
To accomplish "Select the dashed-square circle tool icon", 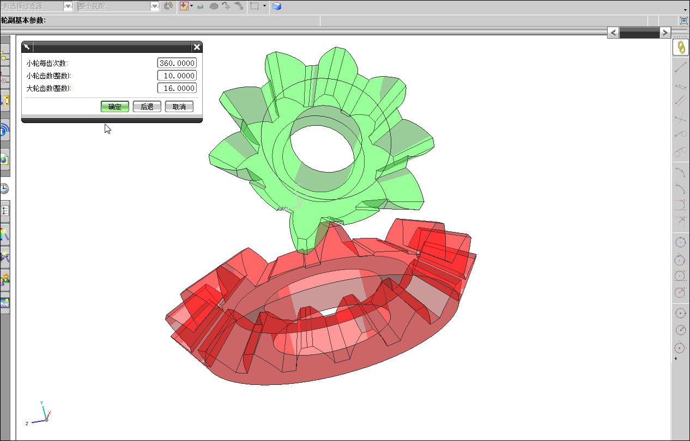I will click(680, 276).
